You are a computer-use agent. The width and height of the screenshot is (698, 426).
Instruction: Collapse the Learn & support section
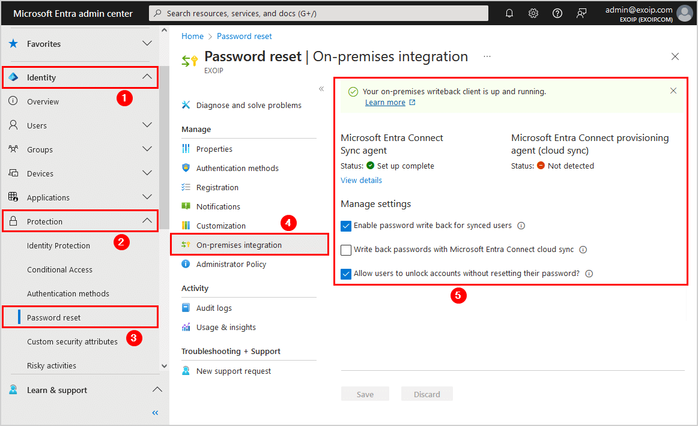pyautogui.click(x=157, y=390)
